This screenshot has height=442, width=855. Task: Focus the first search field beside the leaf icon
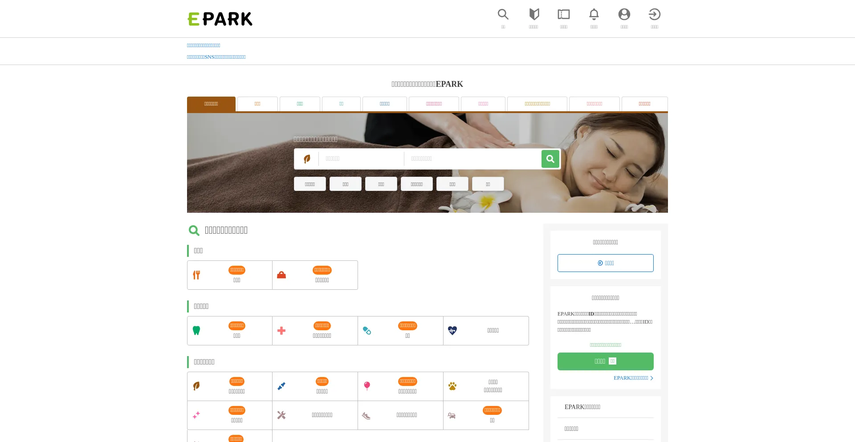[x=361, y=159]
